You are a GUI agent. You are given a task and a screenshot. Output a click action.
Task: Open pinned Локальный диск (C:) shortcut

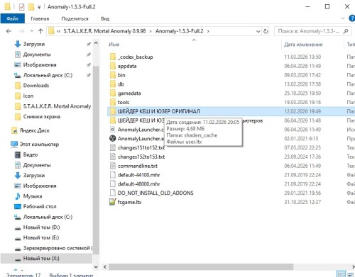(48, 75)
